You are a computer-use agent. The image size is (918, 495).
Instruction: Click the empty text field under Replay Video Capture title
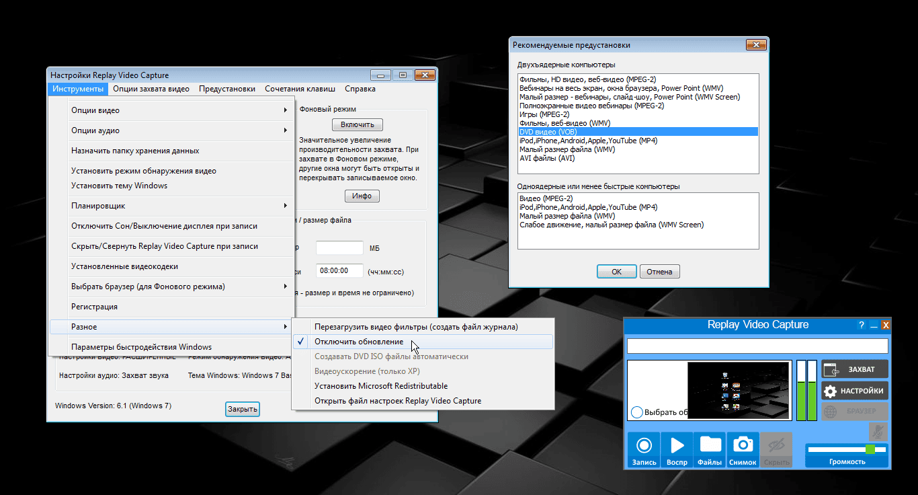pyautogui.click(x=757, y=346)
